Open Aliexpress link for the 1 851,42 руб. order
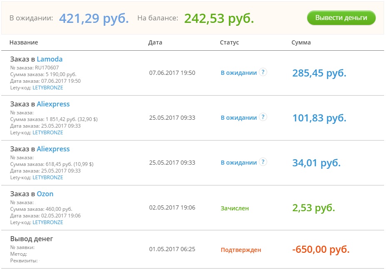The height and width of the screenshot is (269, 392). [53, 104]
